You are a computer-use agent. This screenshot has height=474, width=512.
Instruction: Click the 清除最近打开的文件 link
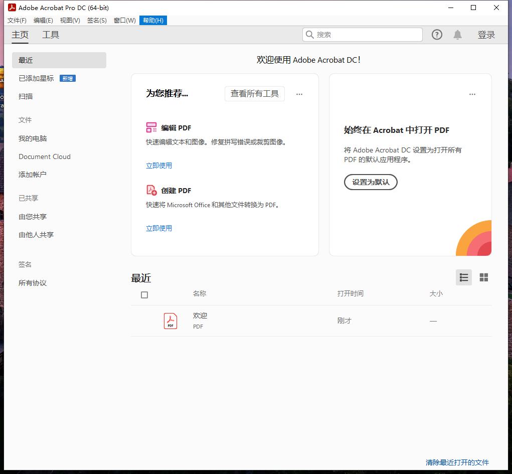(x=457, y=462)
